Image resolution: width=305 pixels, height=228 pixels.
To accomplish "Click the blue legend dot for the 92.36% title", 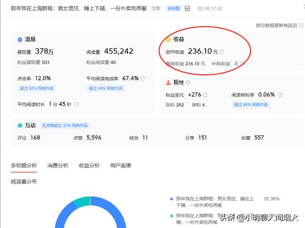I will (x=172, y=199).
